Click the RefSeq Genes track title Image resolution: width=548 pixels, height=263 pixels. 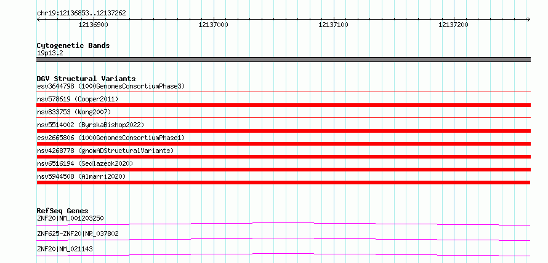tap(63, 211)
